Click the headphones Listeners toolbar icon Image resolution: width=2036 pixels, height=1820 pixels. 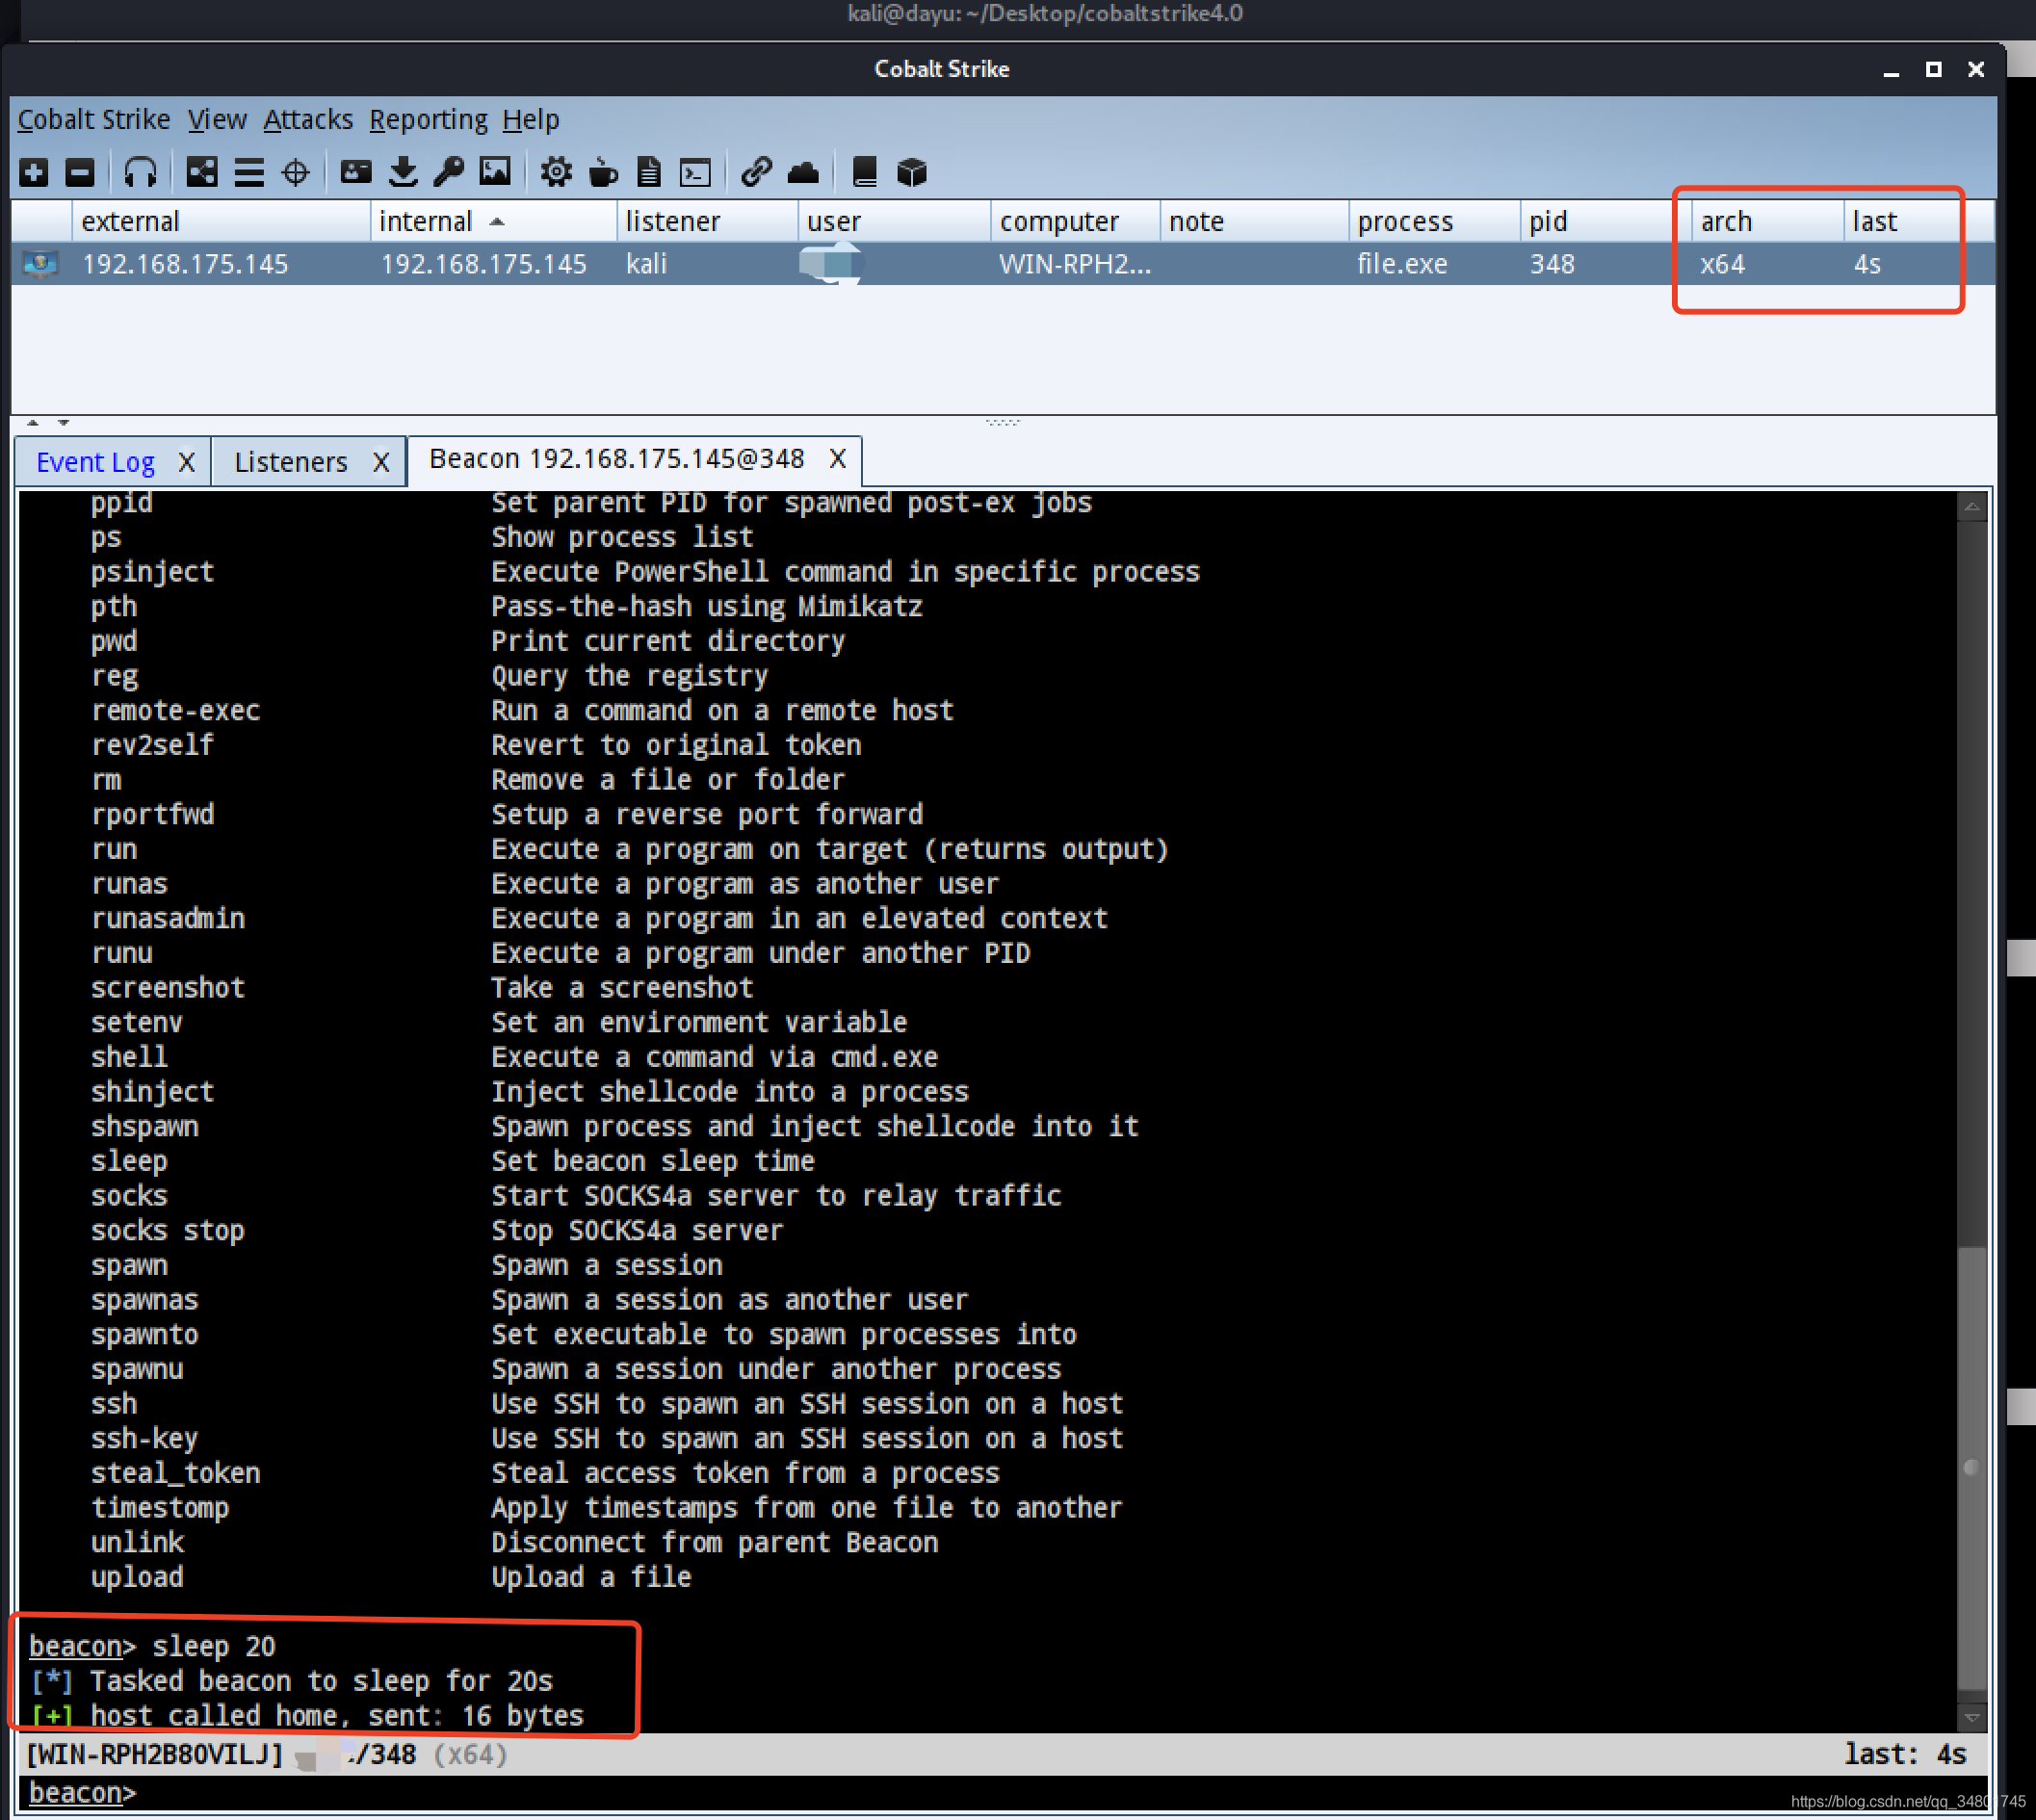point(140,172)
